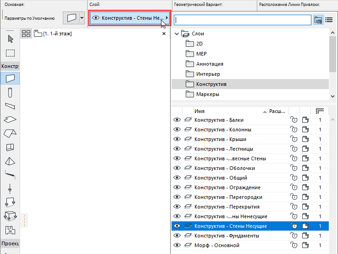Open the Слой layer dropdown
This screenshot has width=338, height=254.
[x=130, y=18]
